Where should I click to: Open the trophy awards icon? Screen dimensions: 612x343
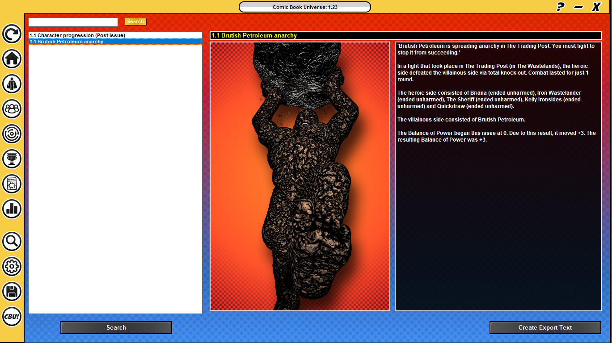point(12,159)
